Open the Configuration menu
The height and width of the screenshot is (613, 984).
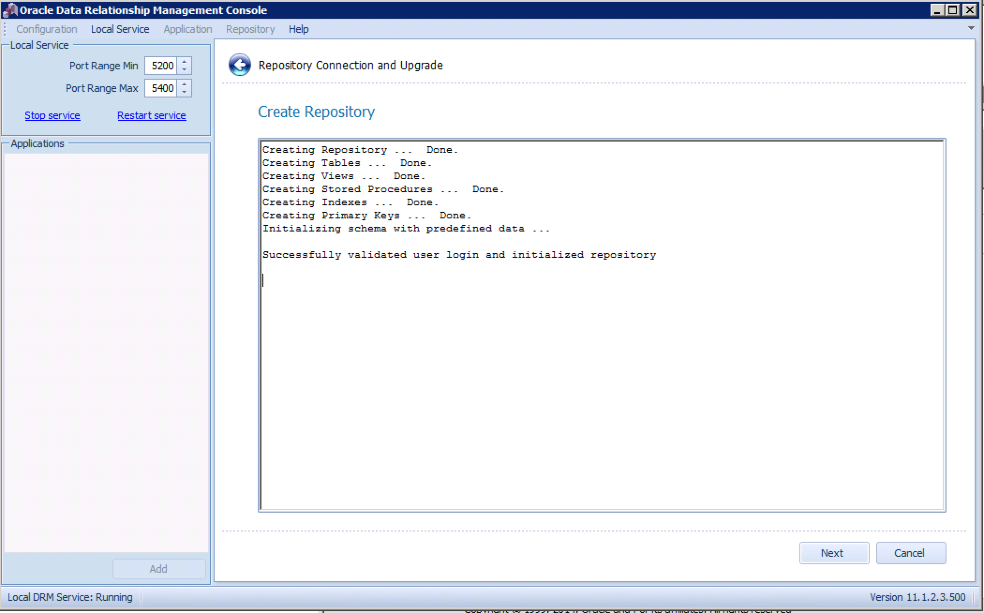[46, 29]
